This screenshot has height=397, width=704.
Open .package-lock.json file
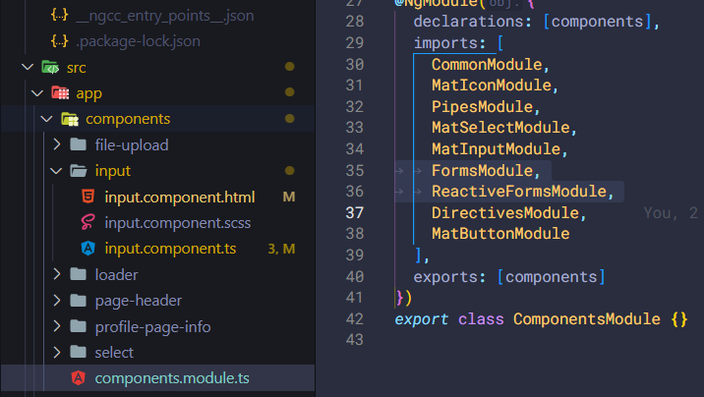[x=139, y=41]
